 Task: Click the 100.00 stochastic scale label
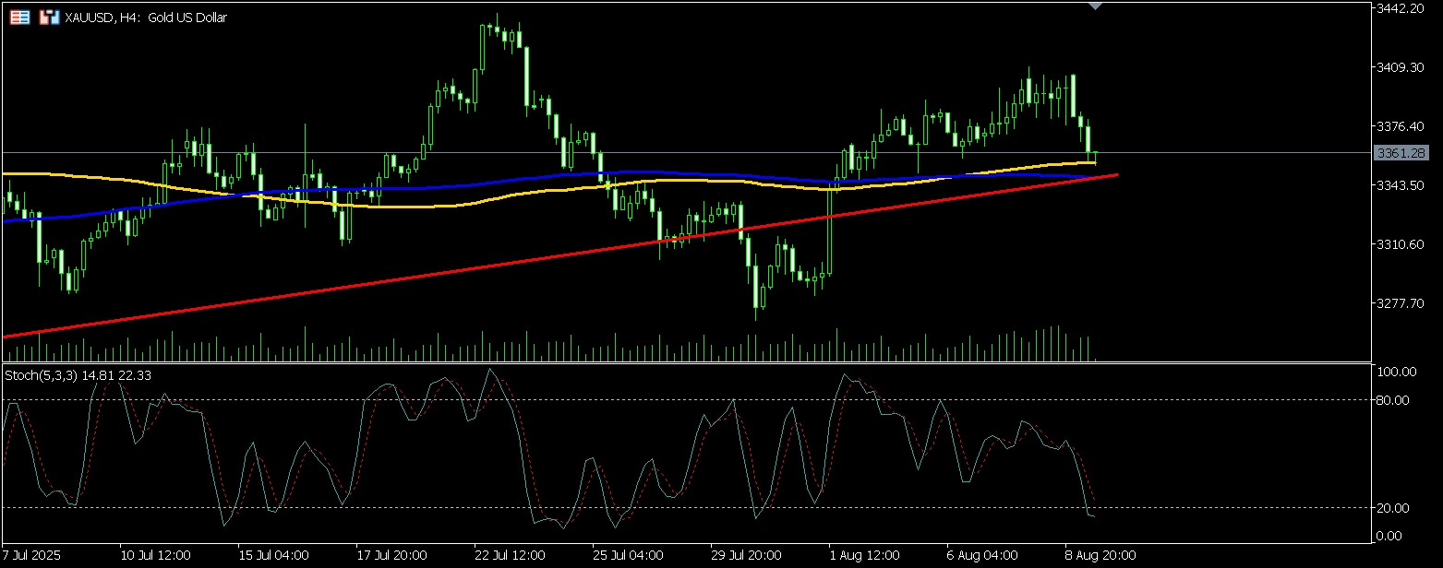click(x=1395, y=372)
